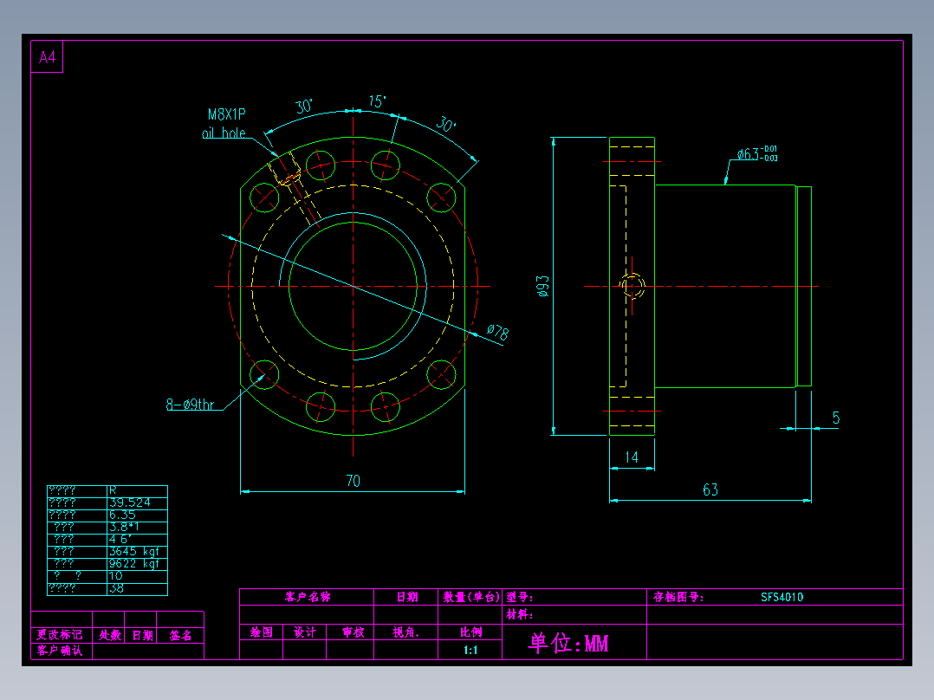This screenshot has width=934, height=700.
Task: Click the 视角. cell
Action: 406,632
